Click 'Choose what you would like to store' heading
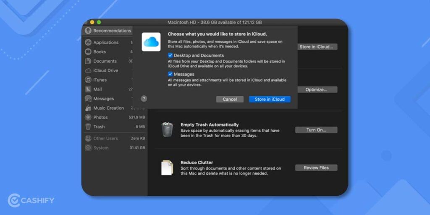Image resolution: width=430 pixels, height=215 pixels. [217, 34]
